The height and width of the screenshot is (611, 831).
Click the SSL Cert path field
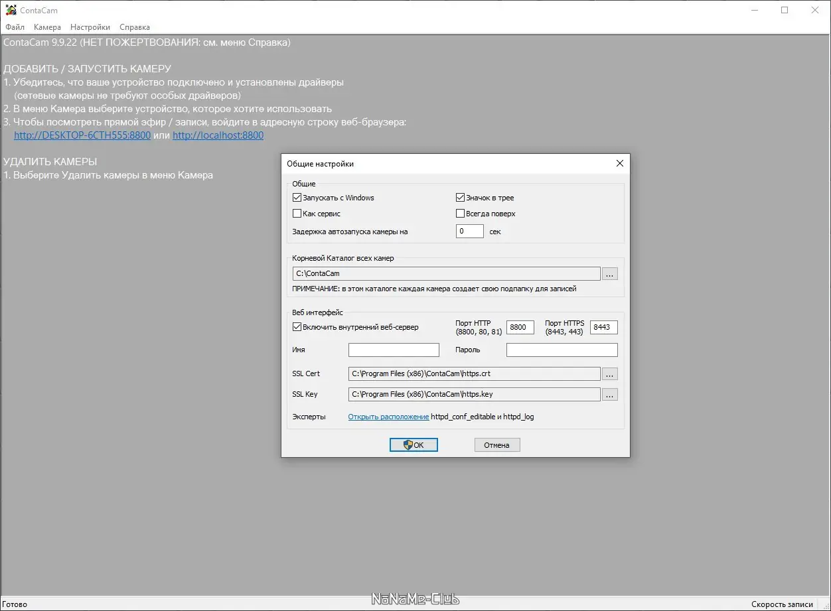[475, 373]
